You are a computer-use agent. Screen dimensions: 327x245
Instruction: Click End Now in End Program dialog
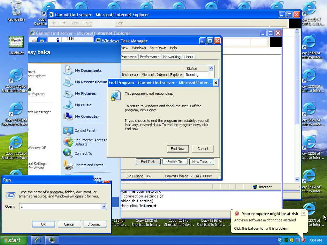pyautogui.click(x=178, y=149)
